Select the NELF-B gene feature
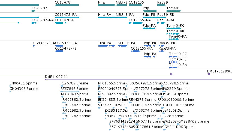This screenshot has width=232, height=131. pyautogui.click(x=121, y=5)
